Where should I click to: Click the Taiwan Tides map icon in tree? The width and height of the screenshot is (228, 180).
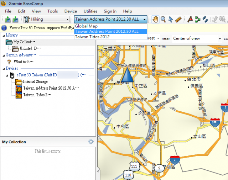[x=19, y=95]
